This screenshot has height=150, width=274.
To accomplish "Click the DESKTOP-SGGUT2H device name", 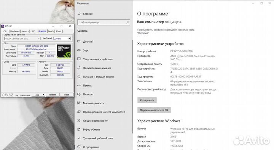I will (182, 52).
